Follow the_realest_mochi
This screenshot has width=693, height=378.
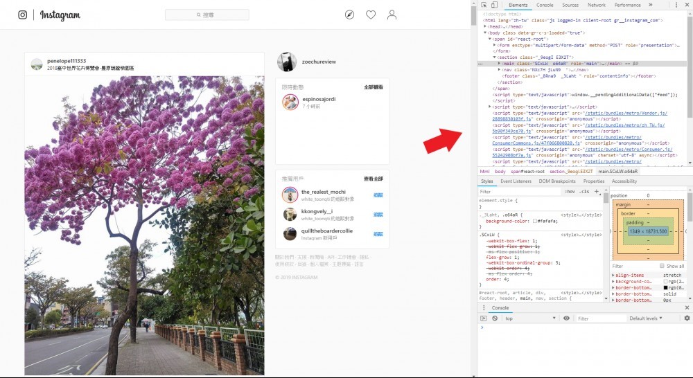378,195
